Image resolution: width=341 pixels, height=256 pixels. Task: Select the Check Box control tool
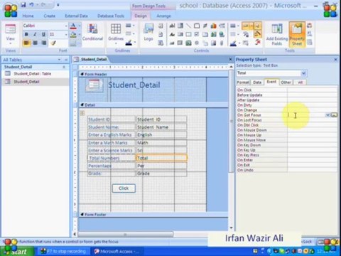click(x=197, y=34)
